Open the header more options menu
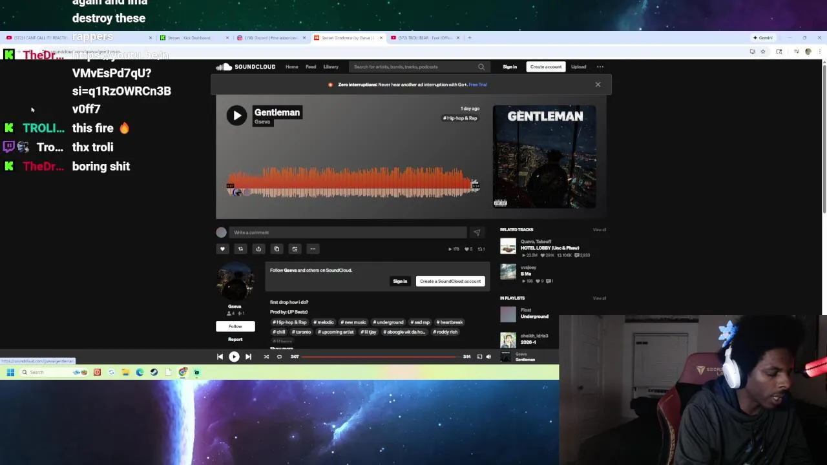This screenshot has height=465, width=827. point(600,67)
